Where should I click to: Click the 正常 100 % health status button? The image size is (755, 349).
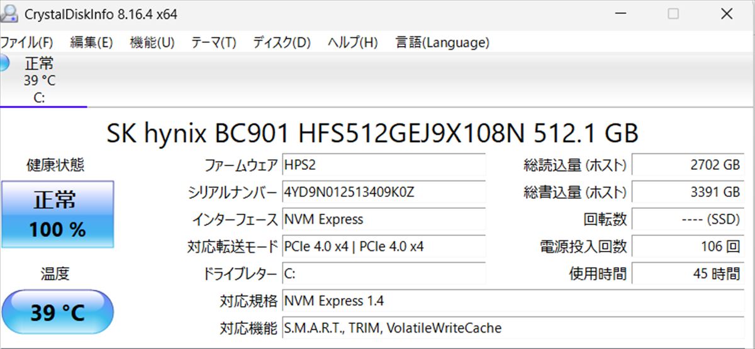pos(57,214)
